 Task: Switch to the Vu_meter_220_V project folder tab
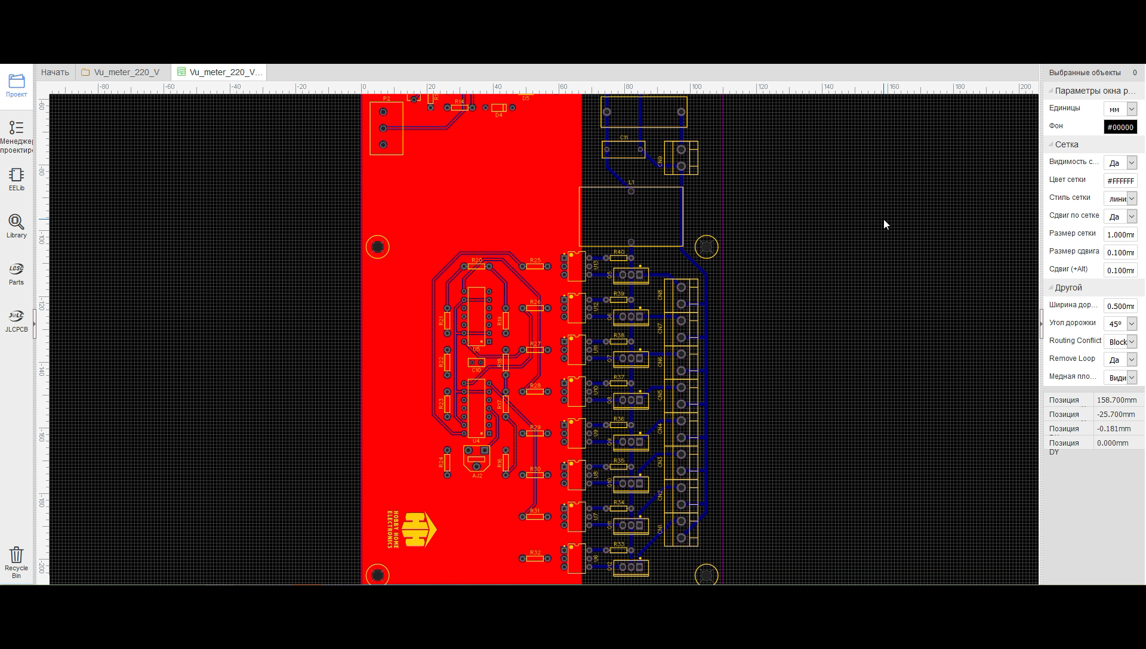(x=122, y=72)
